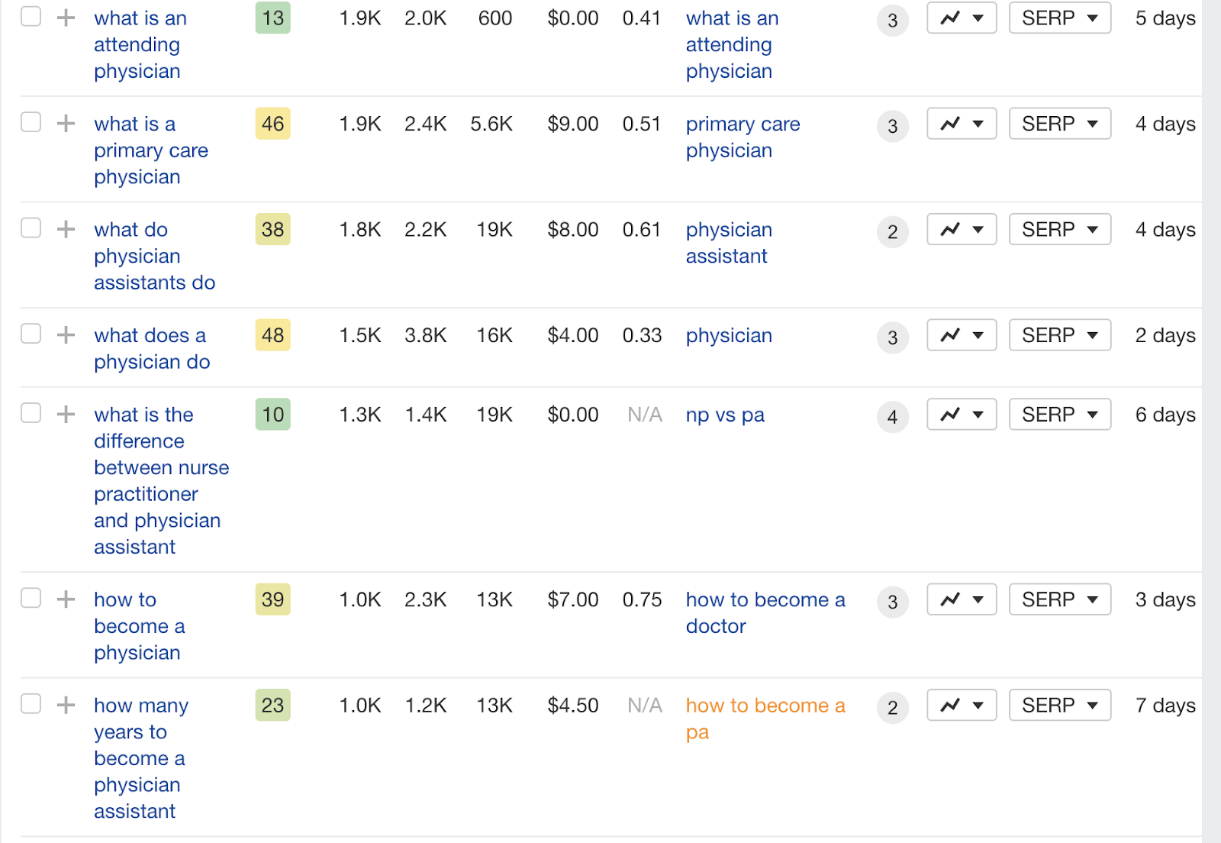Tick checkbox for 'how to become a physician'
The height and width of the screenshot is (843, 1221).
31,598
